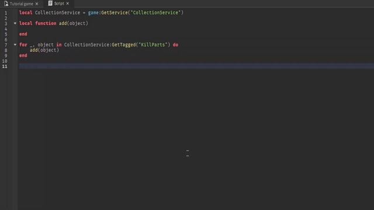Collapse the add function fold arrow

[x=15, y=23]
